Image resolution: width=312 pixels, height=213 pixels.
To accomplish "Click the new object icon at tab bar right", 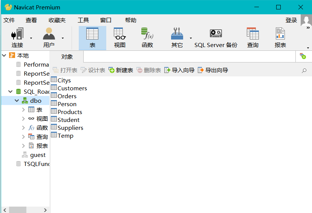I will click(x=303, y=56).
